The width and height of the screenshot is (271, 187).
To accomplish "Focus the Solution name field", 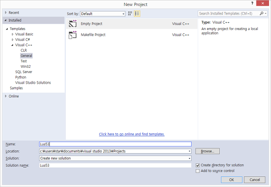I will click(115, 165).
